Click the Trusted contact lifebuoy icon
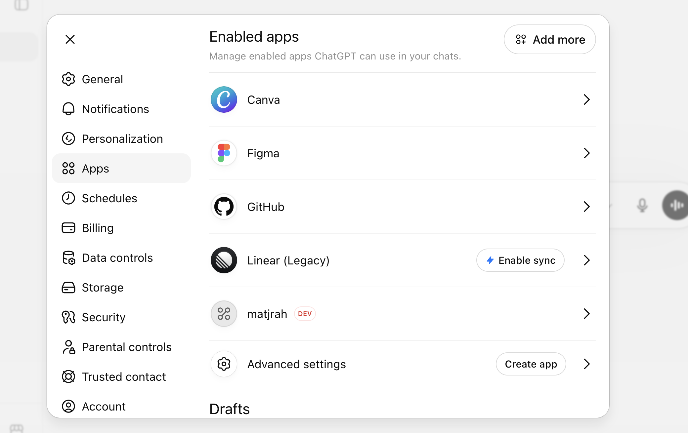 [68, 376]
